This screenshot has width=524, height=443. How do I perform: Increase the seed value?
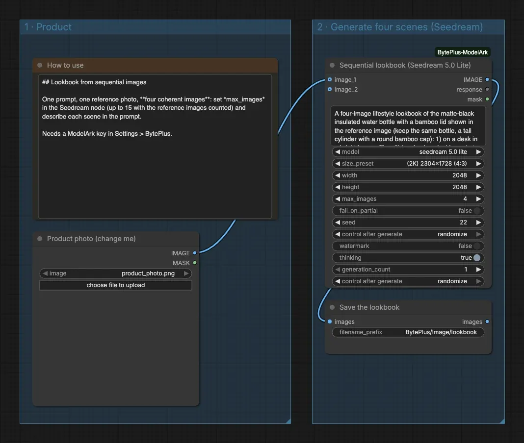478,222
